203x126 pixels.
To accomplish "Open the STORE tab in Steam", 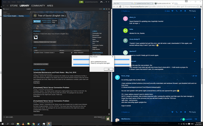I will pyautogui.click(x=14, y=5).
